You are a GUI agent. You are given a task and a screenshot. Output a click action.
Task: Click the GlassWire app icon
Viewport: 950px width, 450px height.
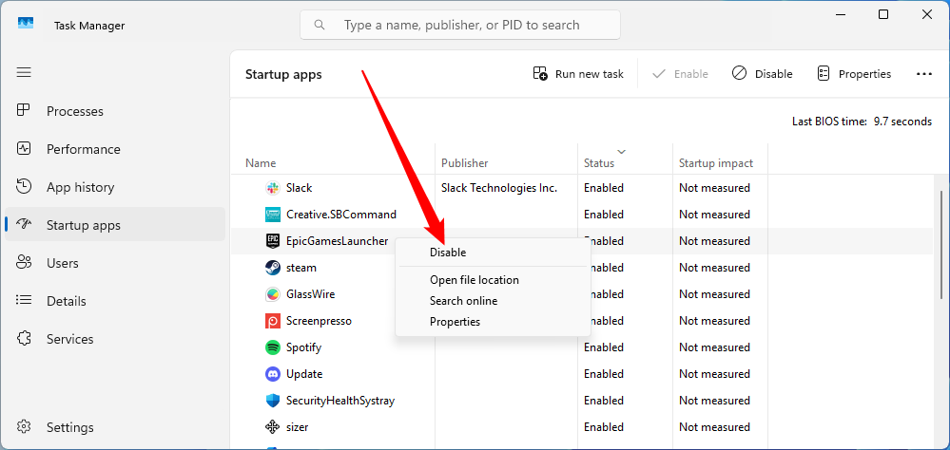[273, 294]
